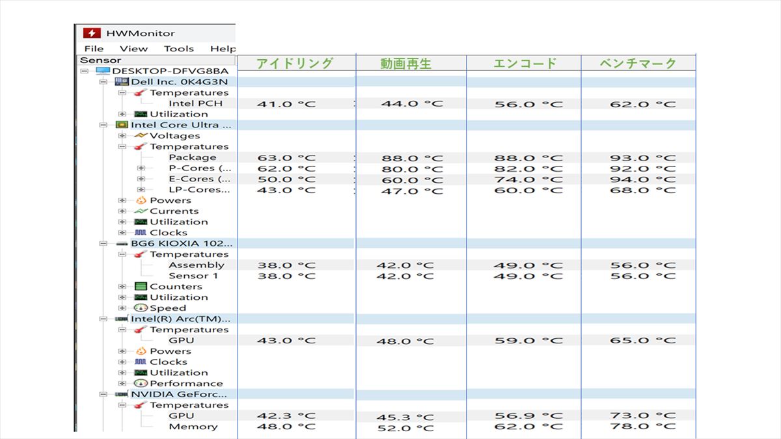781x439 pixels.
Task: Click the Powers flame icon under Intel Core Ultra
Action: 141,200
